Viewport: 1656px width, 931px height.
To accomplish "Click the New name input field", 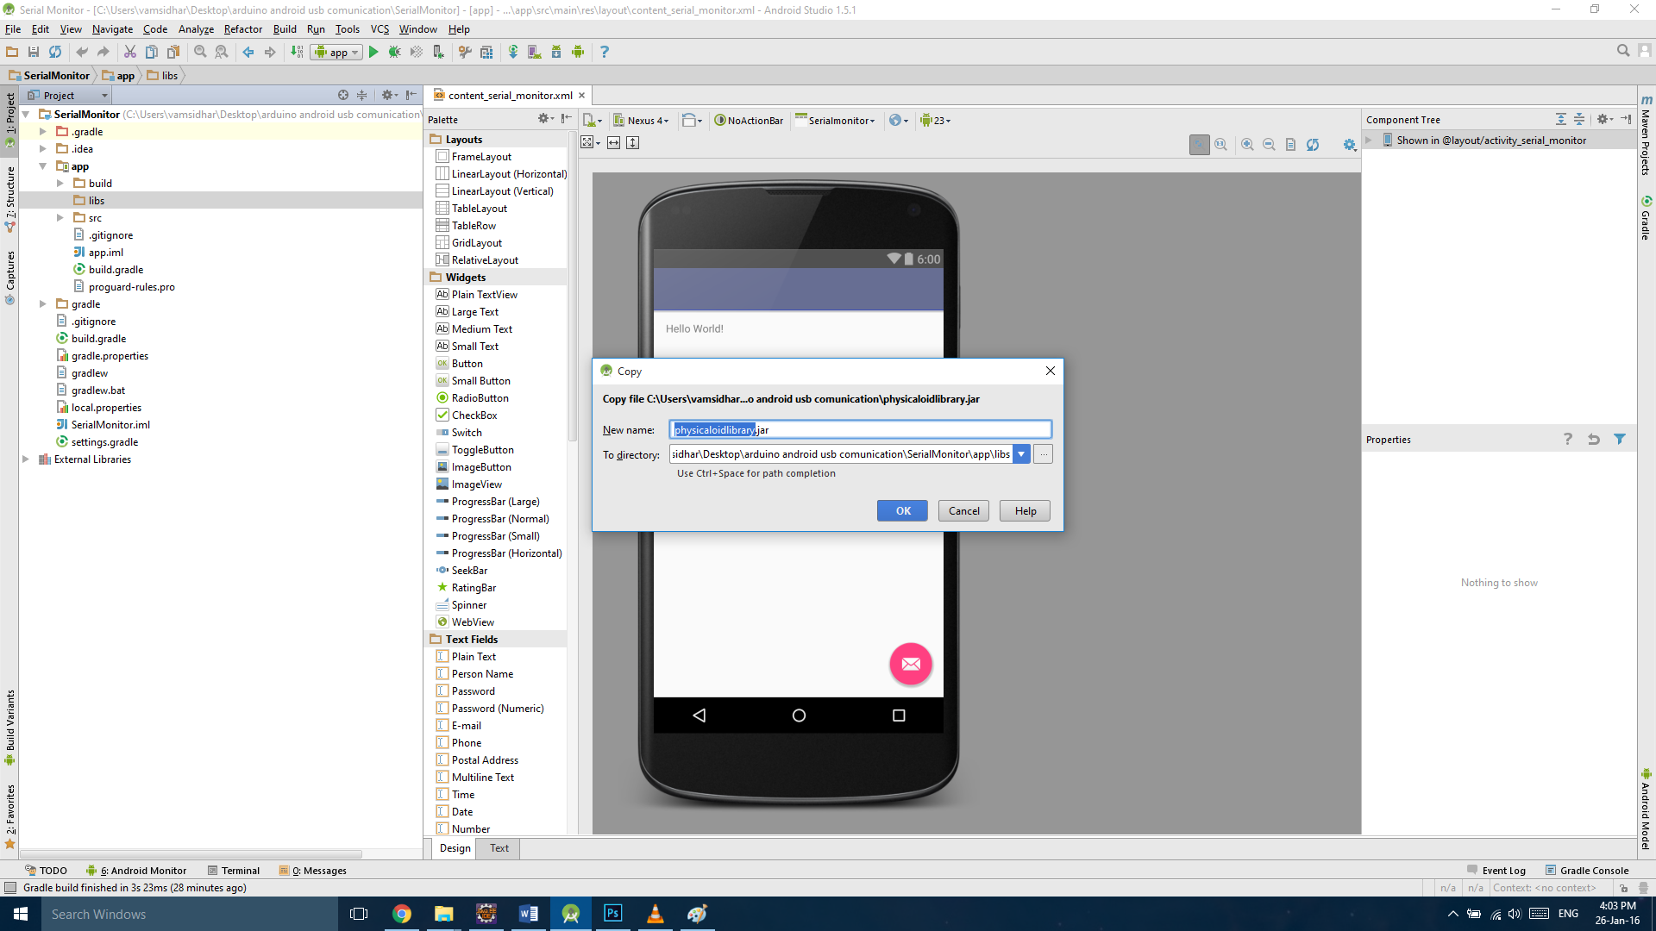I will pos(906,429).
